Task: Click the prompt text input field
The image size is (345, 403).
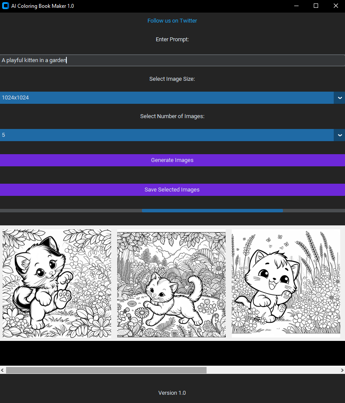Action: click(x=172, y=60)
